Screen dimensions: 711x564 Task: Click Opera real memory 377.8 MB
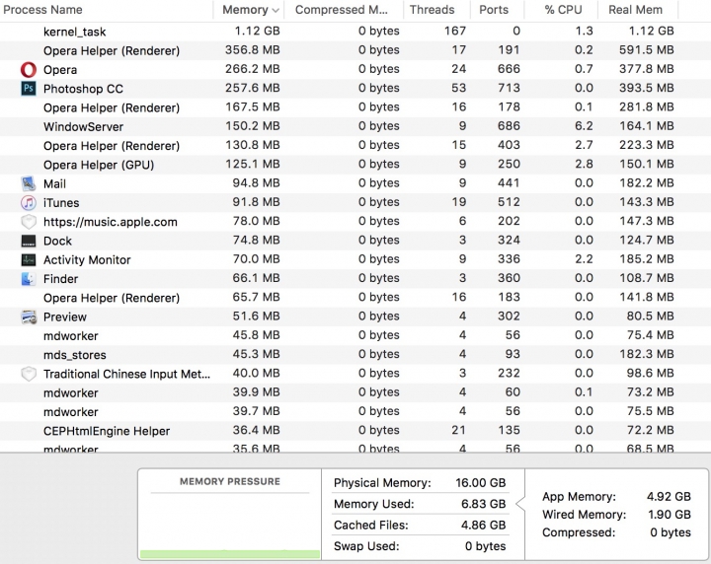(x=647, y=69)
